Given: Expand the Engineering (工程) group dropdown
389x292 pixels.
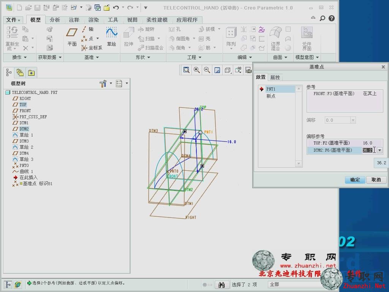Looking at the screenshot, I should click(194, 57).
